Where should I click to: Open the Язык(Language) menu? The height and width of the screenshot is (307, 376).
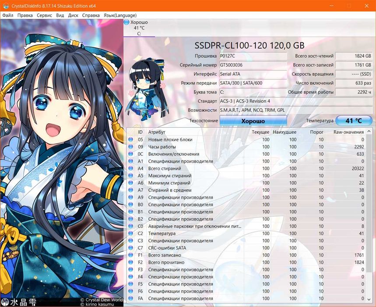click(x=120, y=15)
